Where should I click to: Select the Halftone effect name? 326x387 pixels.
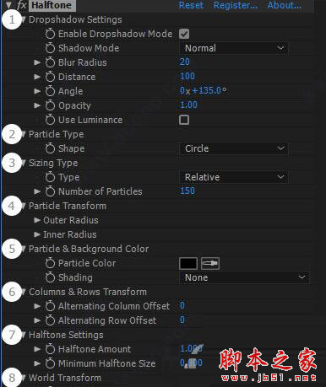tap(52, 5)
